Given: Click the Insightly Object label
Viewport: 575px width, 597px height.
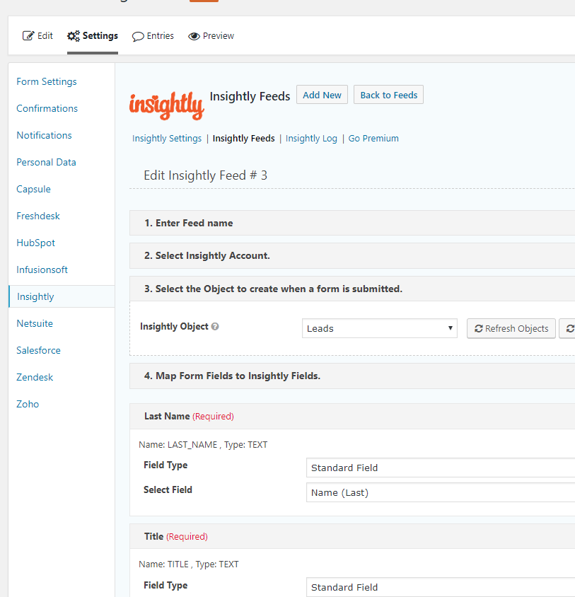Looking at the screenshot, I should (175, 326).
